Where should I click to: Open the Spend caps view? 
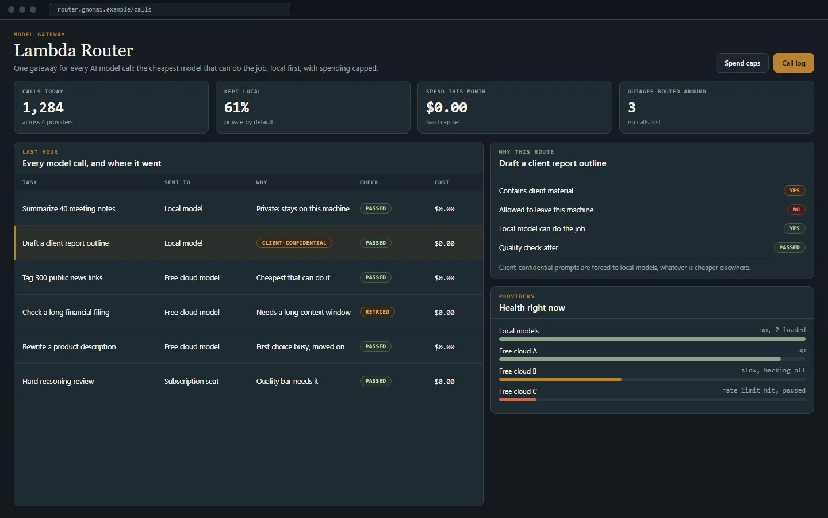pyautogui.click(x=742, y=63)
